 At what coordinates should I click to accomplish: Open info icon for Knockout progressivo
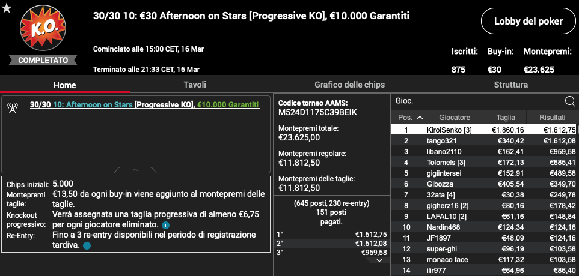tap(166, 225)
